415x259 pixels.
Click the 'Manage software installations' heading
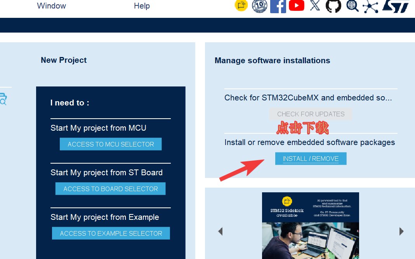[x=273, y=60]
